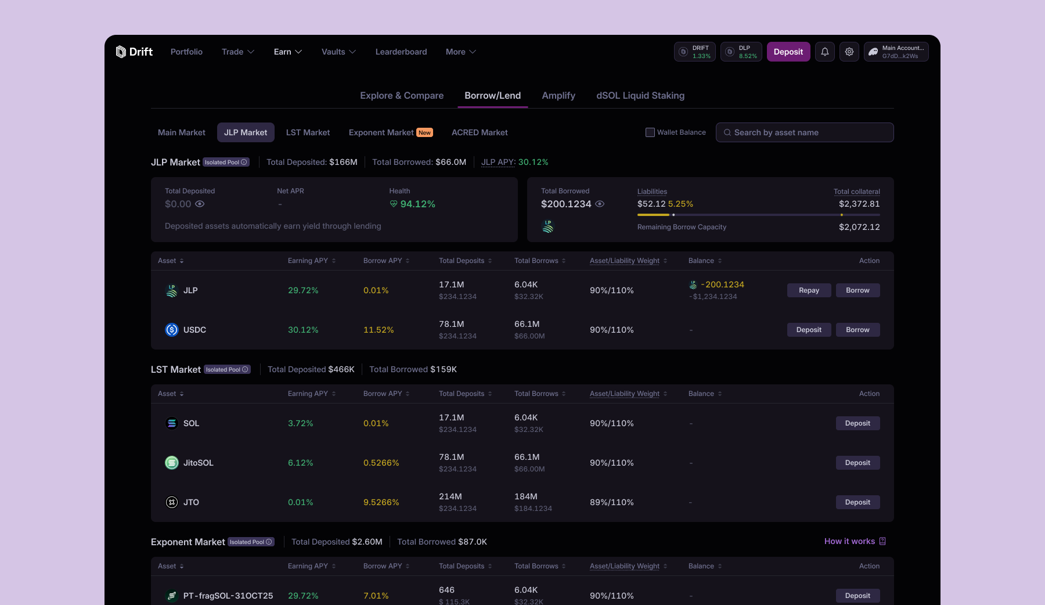Toggle visibility of Total Borrowed $200.1234

[600, 204]
